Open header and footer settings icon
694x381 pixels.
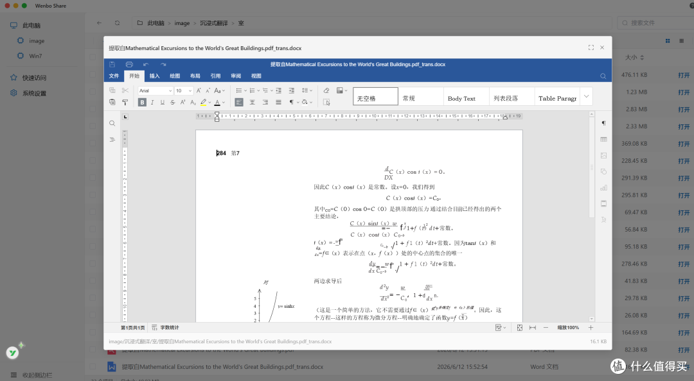click(x=603, y=204)
